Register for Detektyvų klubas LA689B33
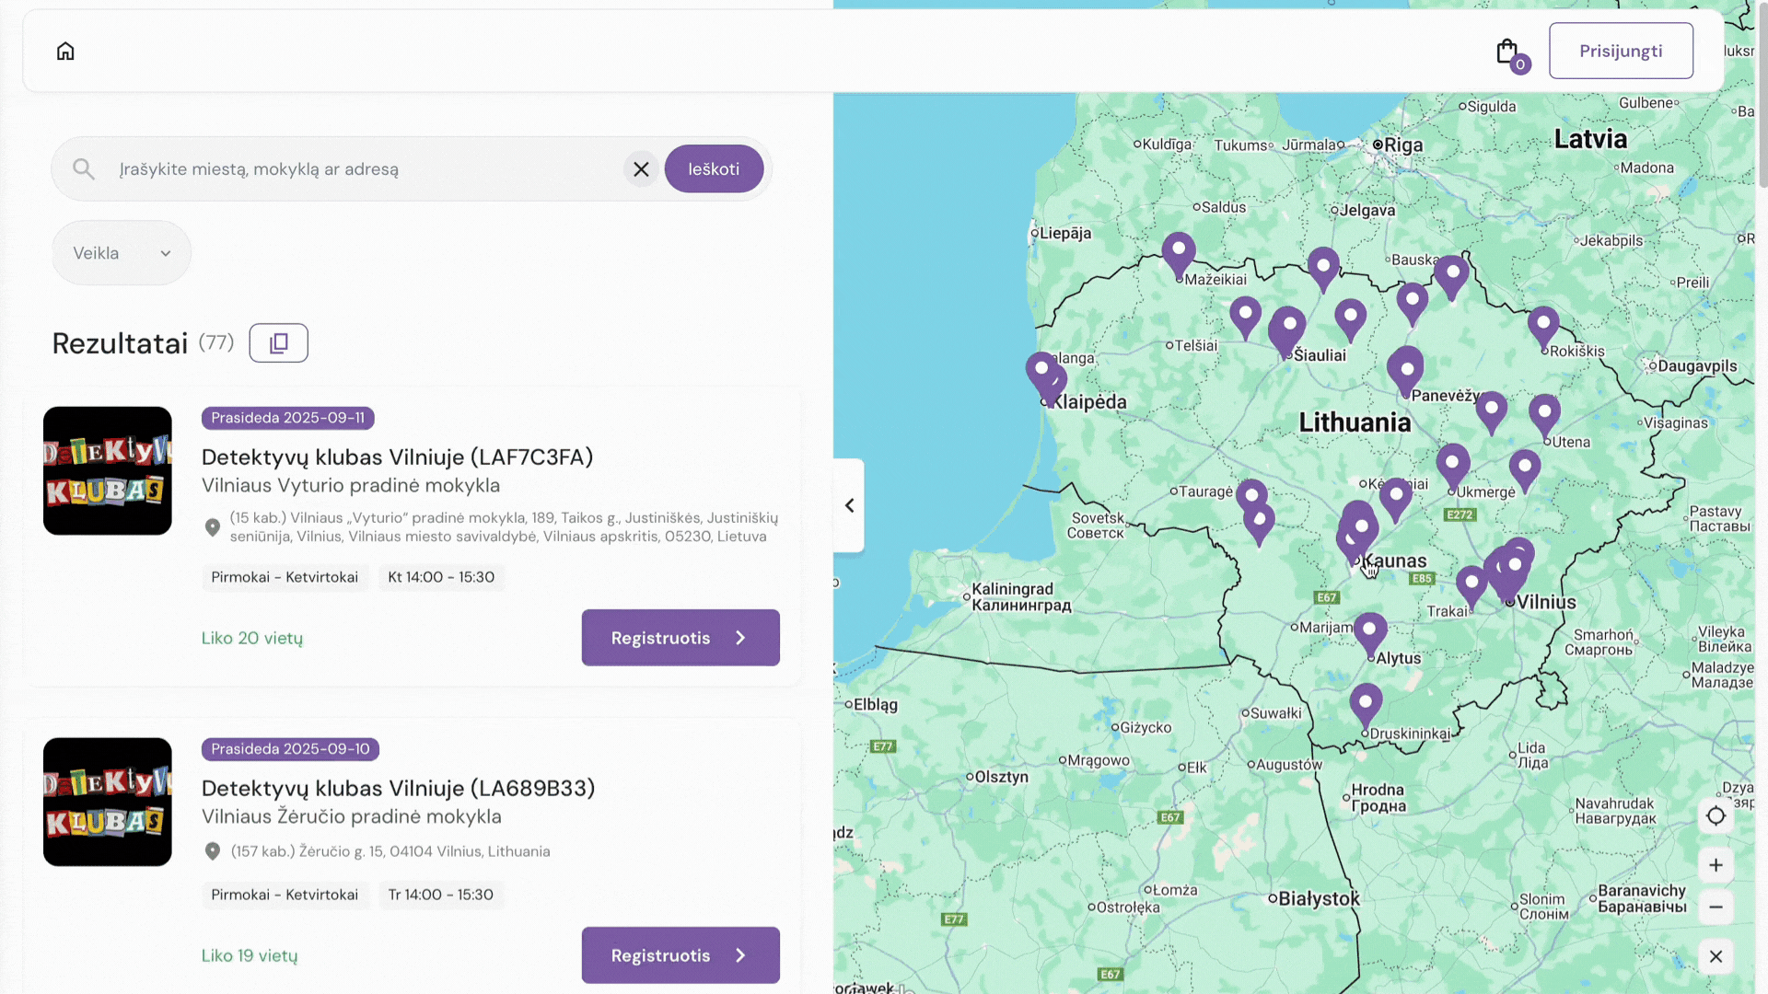 pos(680,954)
